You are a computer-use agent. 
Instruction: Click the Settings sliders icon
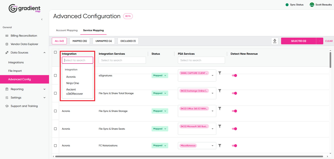(x=7, y=98)
